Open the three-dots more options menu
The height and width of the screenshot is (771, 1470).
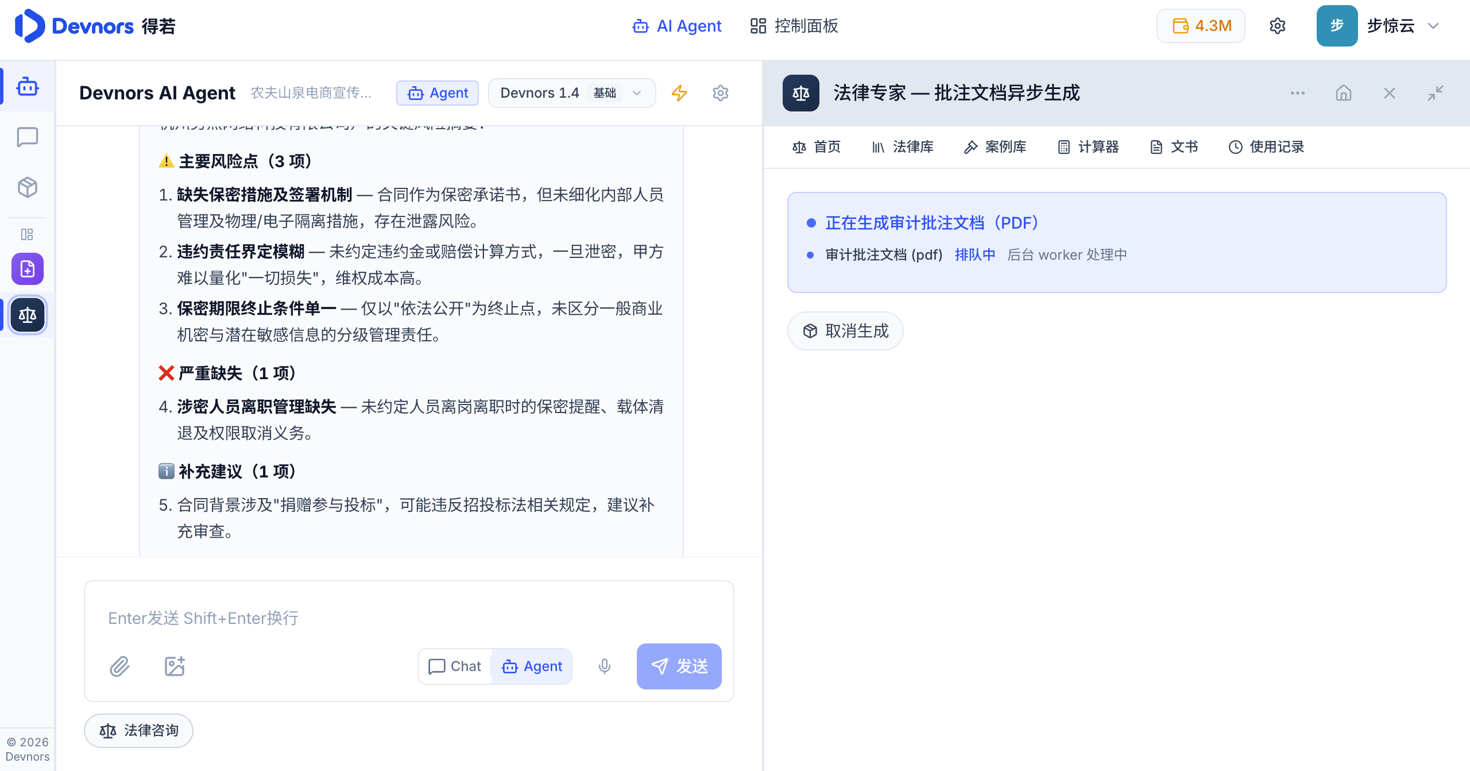(x=1298, y=93)
